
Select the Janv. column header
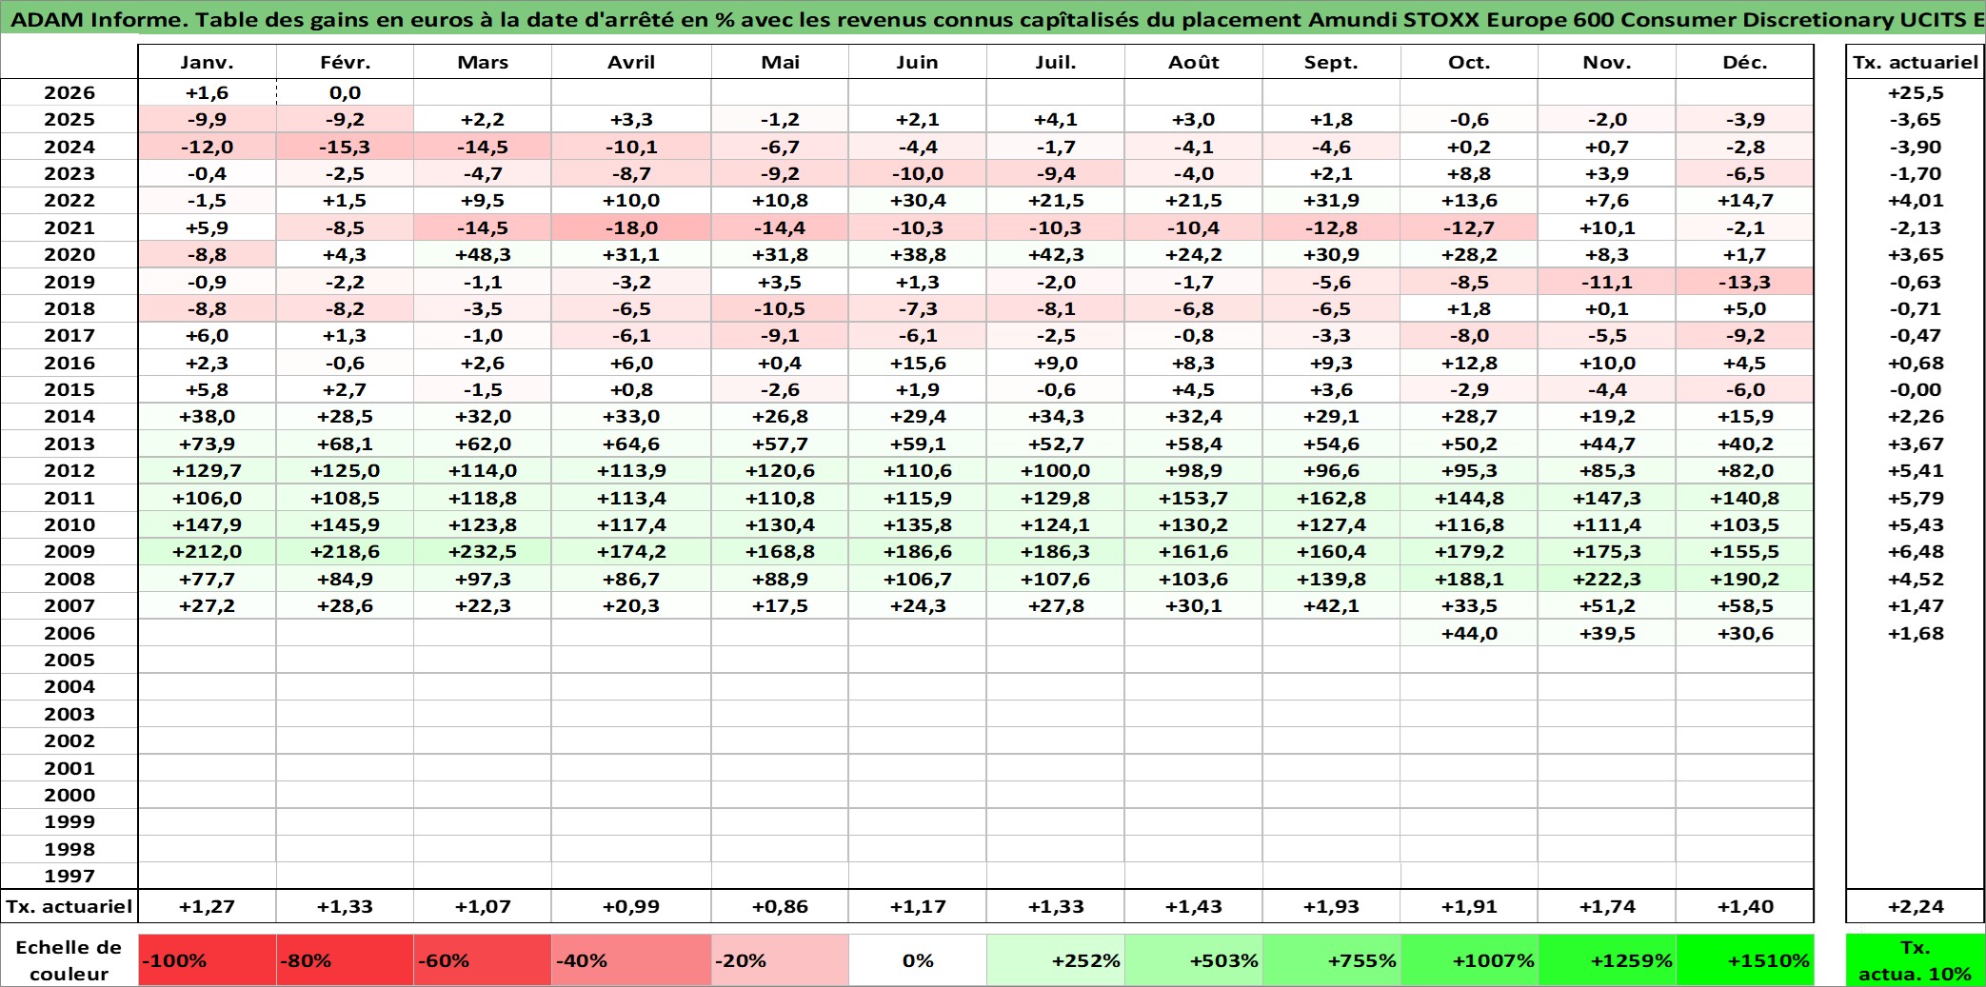[208, 62]
